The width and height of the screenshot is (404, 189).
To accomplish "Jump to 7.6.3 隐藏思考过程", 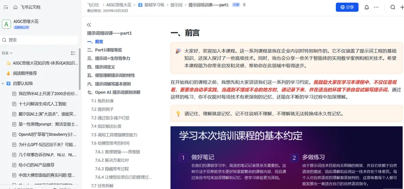I will point(112,169).
